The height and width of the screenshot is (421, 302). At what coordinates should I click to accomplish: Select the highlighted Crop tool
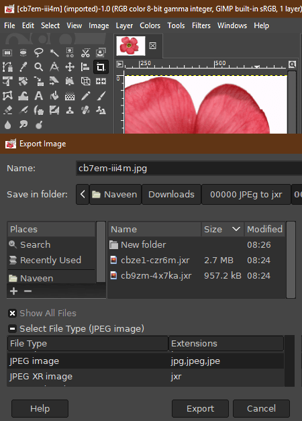coord(101,67)
